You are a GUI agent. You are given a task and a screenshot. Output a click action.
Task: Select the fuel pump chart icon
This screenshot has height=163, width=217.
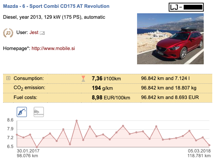[x=22, y=112]
